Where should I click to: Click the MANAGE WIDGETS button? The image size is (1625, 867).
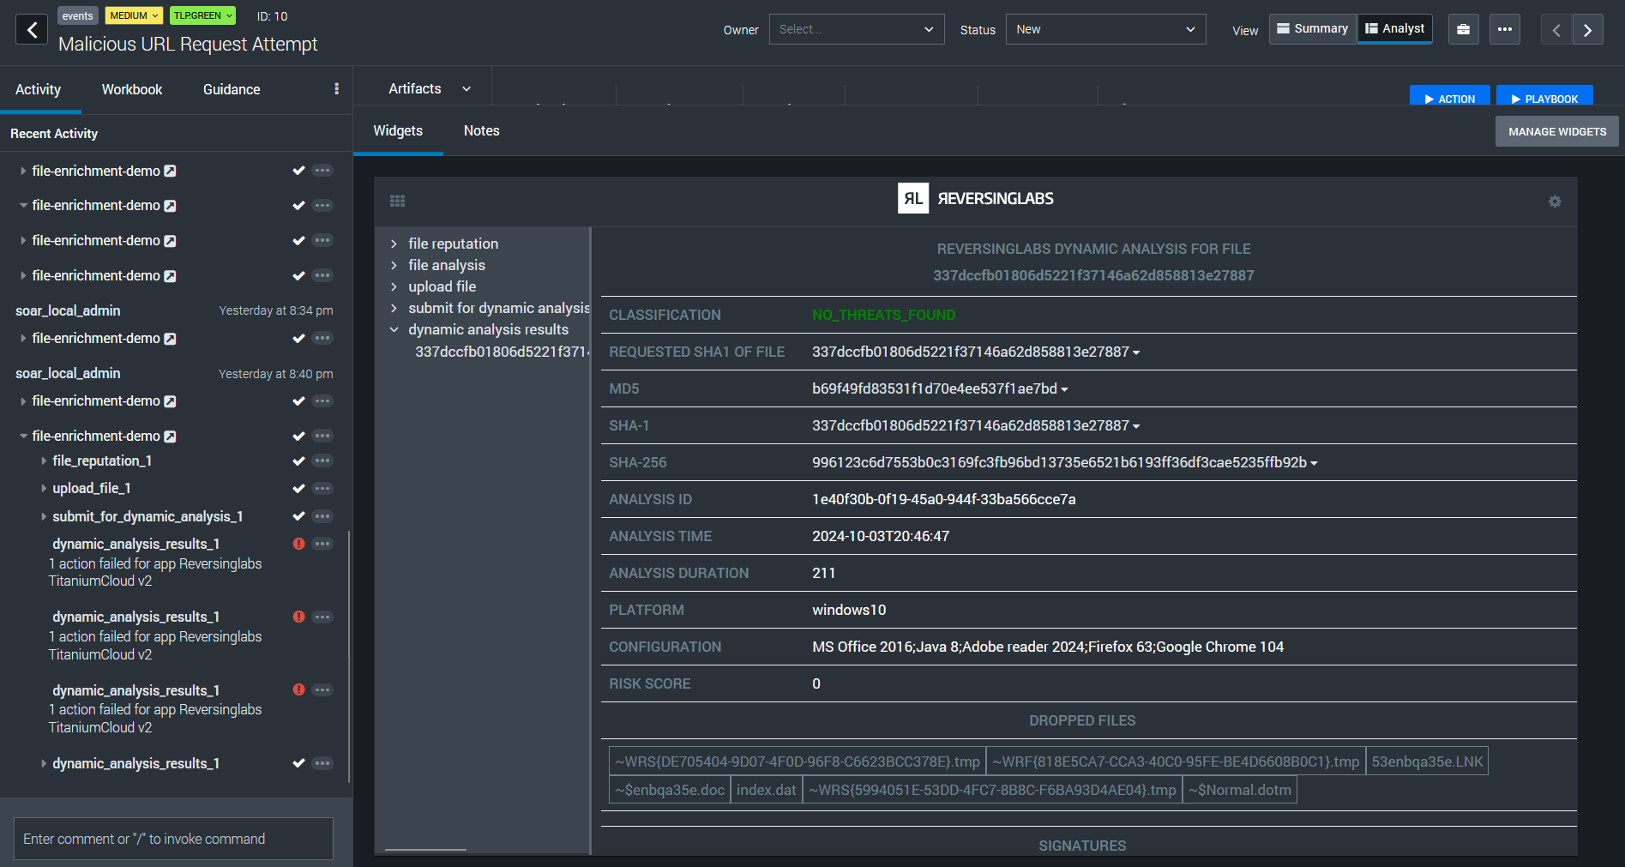click(x=1557, y=132)
